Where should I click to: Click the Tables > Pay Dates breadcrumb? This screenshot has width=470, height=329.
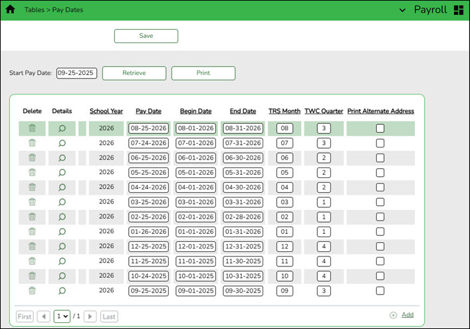point(54,10)
